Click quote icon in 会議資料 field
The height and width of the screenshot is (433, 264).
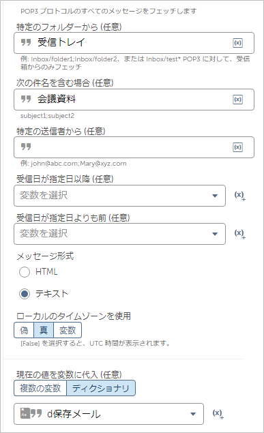point(26,99)
